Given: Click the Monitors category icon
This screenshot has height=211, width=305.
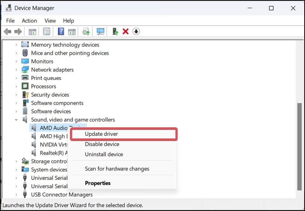Looking at the screenshot, I should click(x=25, y=61).
